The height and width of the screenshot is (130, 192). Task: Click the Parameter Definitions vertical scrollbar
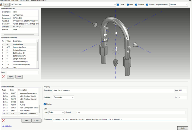pos(37,51)
